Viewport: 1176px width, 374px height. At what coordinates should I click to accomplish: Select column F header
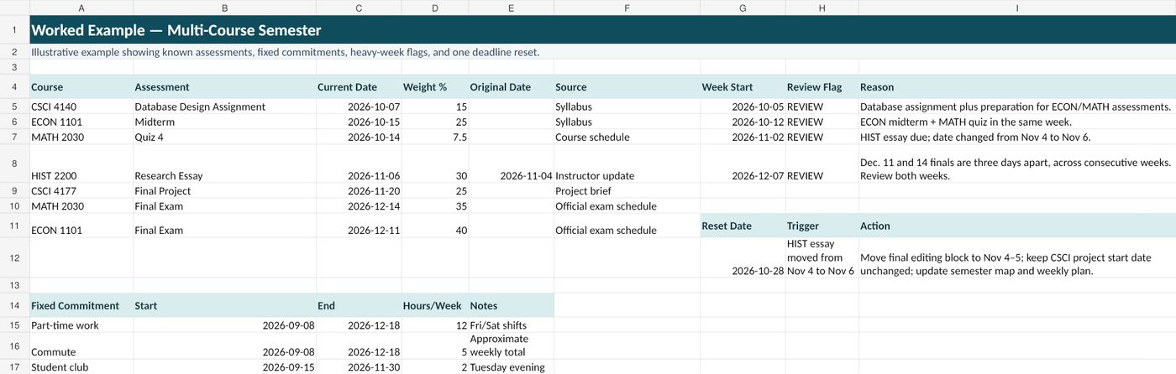(627, 8)
